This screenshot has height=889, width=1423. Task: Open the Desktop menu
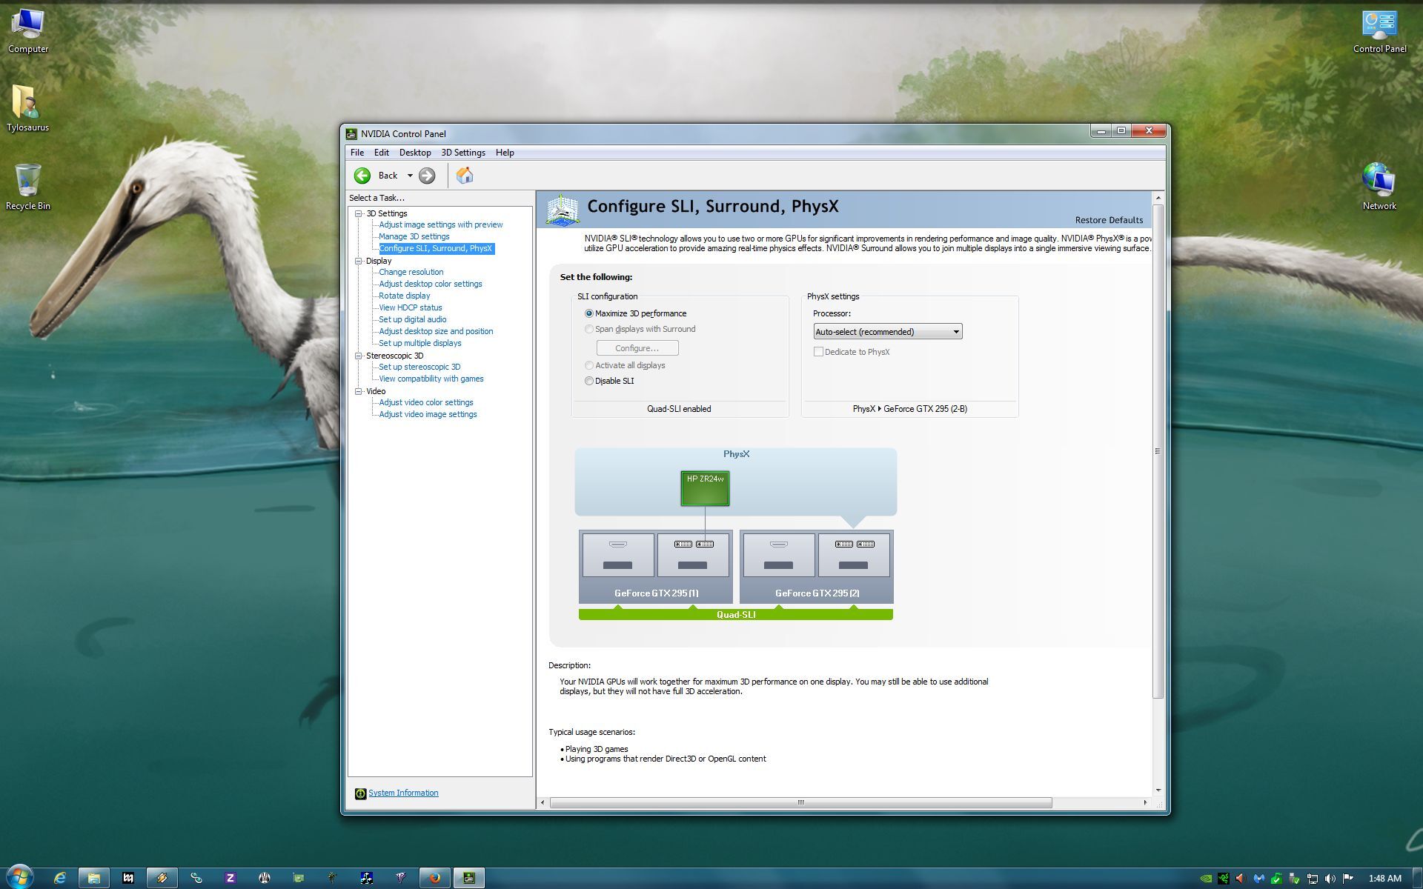(x=415, y=153)
